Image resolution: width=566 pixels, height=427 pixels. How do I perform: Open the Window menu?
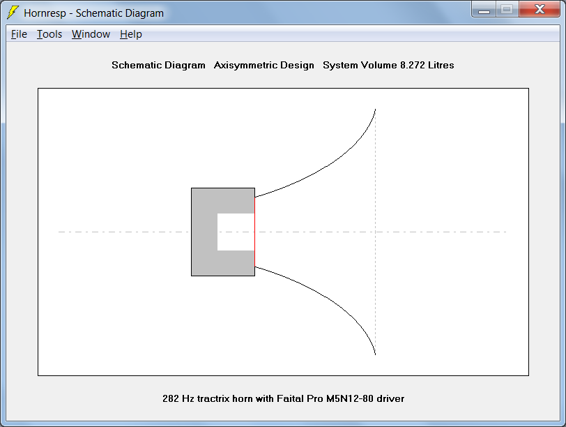pyautogui.click(x=91, y=34)
